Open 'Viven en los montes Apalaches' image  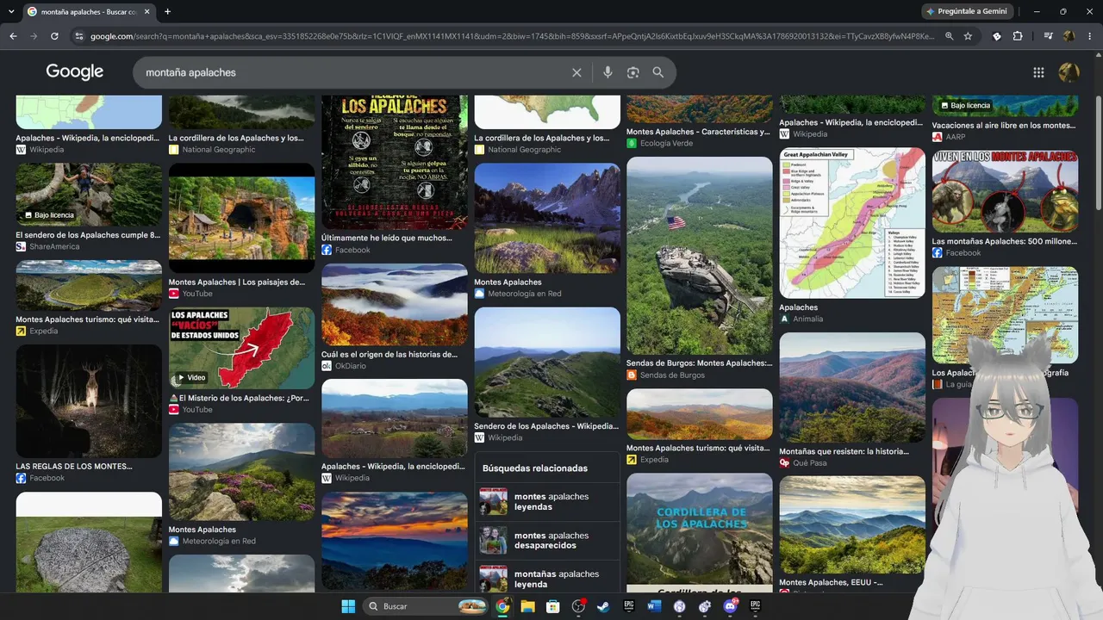click(1005, 192)
